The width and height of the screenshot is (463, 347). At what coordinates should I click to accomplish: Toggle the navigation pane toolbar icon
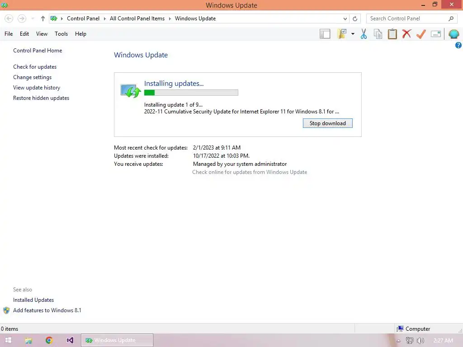click(x=325, y=34)
